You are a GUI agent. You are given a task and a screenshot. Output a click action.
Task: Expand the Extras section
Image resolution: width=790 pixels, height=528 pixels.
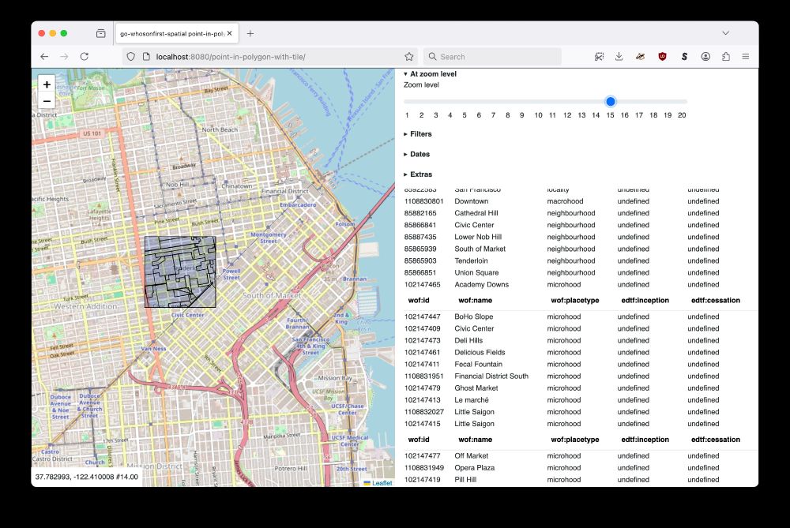coord(420,174)
